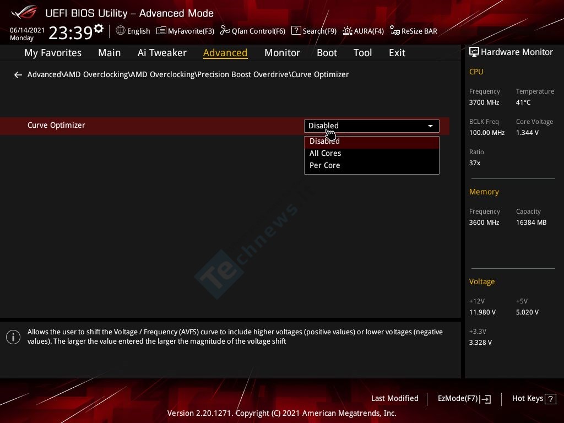Select Disabled in the dropdown list
This screenshot has height=423, width=564.
372,142
